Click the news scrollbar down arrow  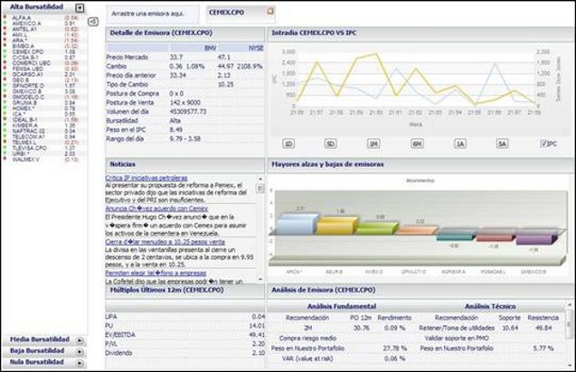pos(260,279)
